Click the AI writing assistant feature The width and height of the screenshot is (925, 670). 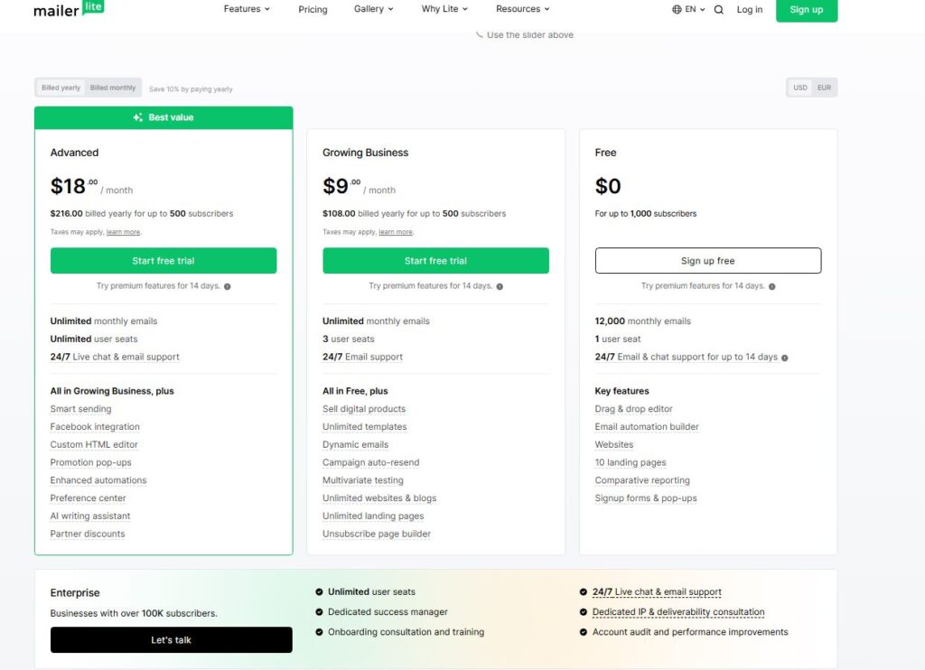click(x=90, y=516)
